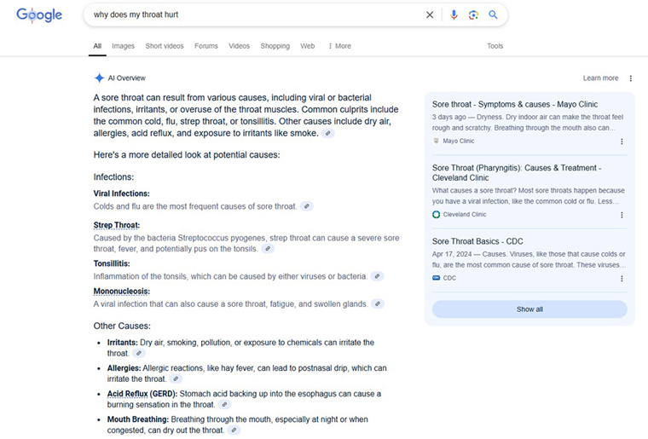Open Google Lens image search
648x439 pixels.
pos(473,14)
